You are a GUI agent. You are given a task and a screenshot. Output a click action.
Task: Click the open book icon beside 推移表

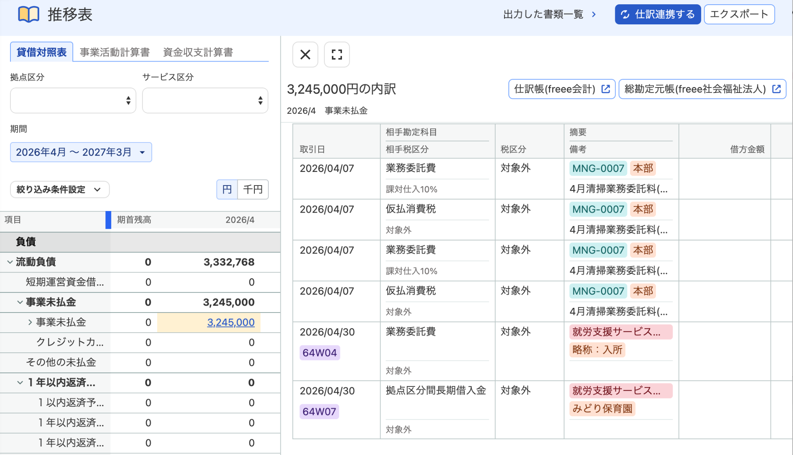[x=29, y=14]
